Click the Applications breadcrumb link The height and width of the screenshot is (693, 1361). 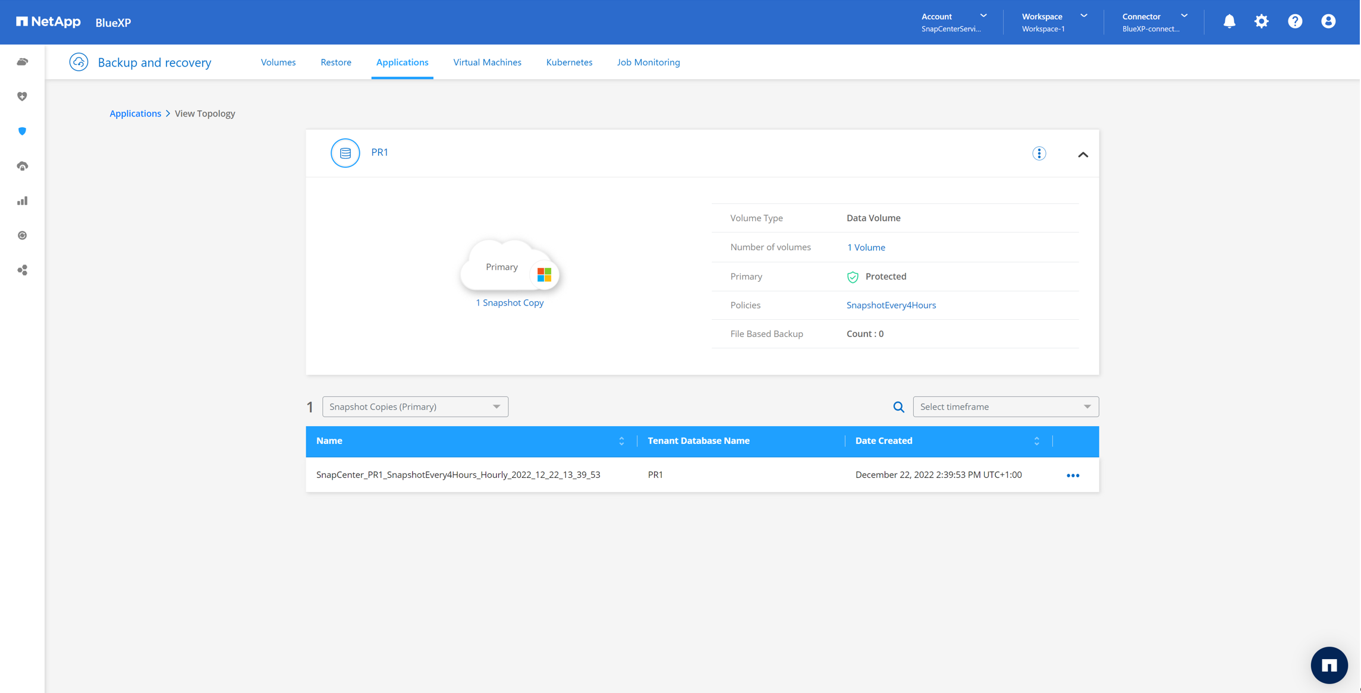(135, 114)
